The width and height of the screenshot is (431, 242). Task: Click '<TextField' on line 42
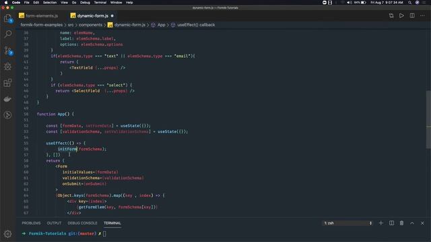click(81, 68)
